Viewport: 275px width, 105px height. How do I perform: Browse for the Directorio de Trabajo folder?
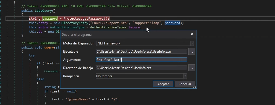tap(192, 68)
